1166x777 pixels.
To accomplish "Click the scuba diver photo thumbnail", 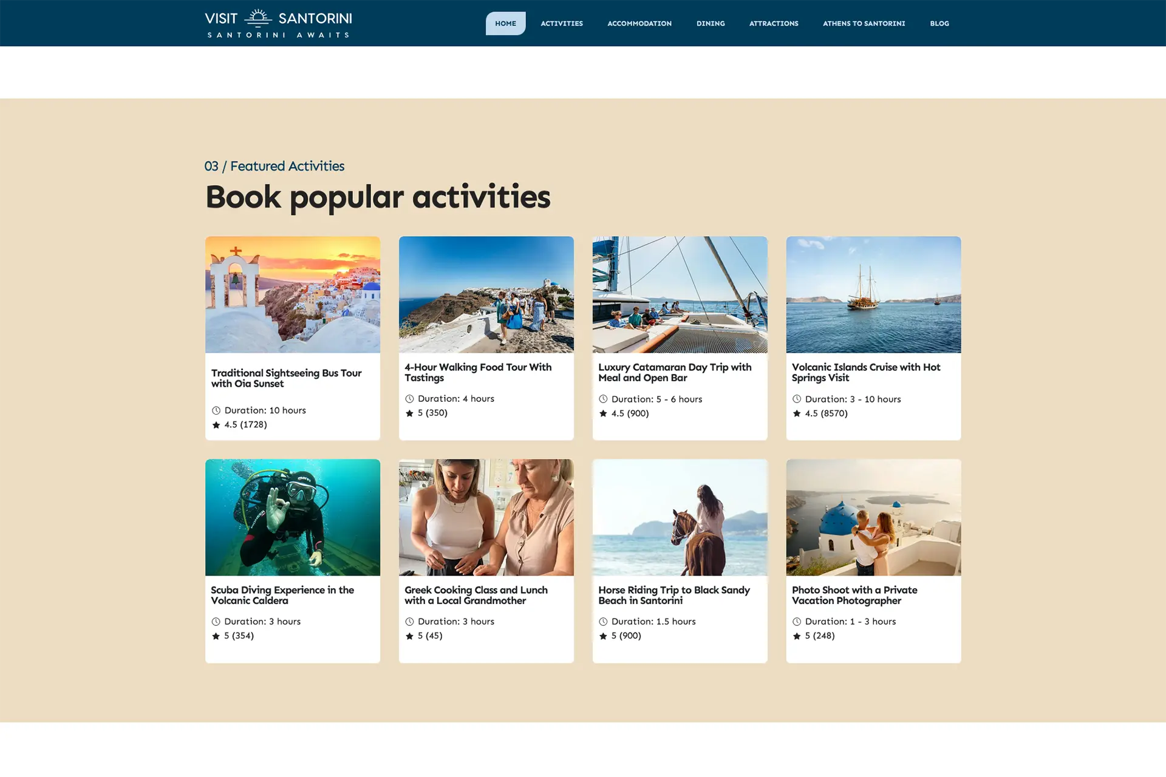I will 293,517.
